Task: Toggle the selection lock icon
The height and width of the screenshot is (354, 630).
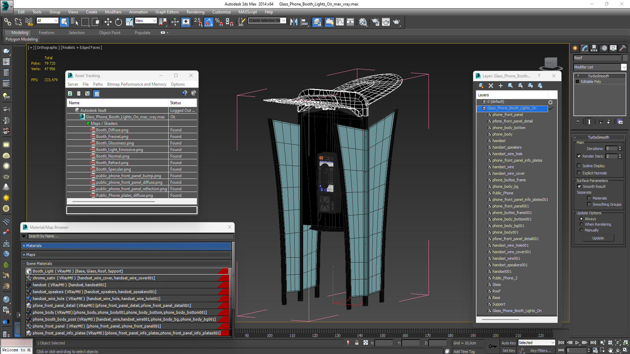Action: pos(357,343)
